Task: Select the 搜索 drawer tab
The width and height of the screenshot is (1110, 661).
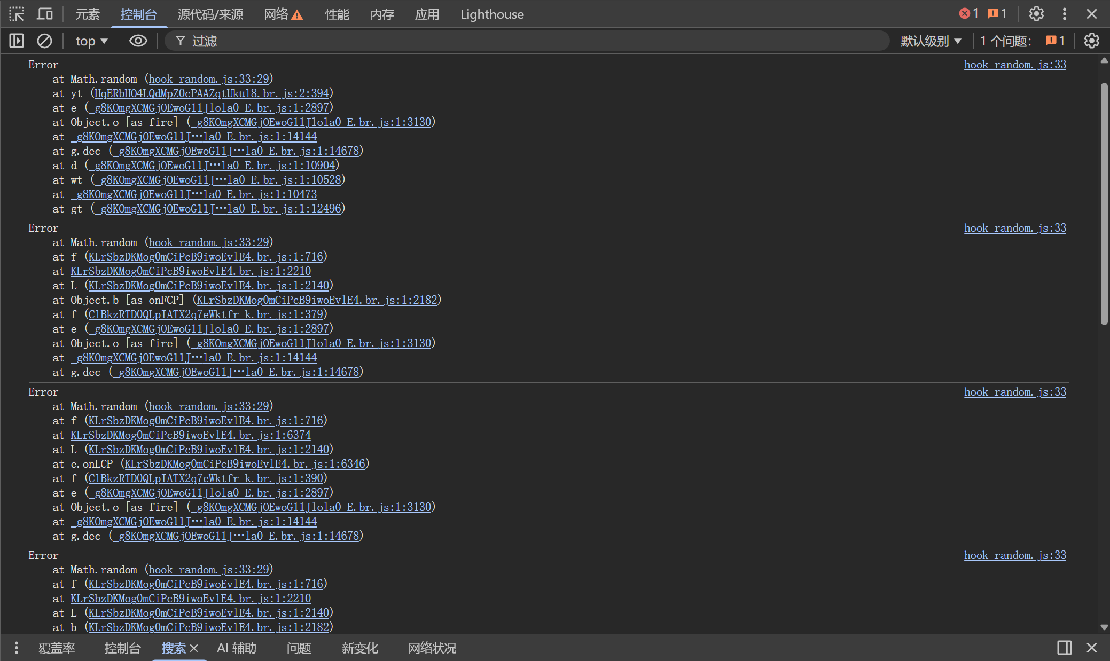Action: [174, 648]
